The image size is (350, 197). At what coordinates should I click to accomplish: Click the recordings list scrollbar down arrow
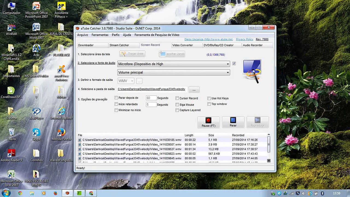point(269,161)
